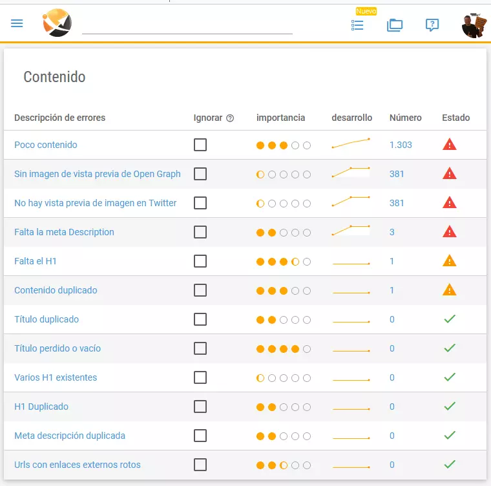
Task: Click the help icon next to Ignorar
Action: tap(230, 118)
